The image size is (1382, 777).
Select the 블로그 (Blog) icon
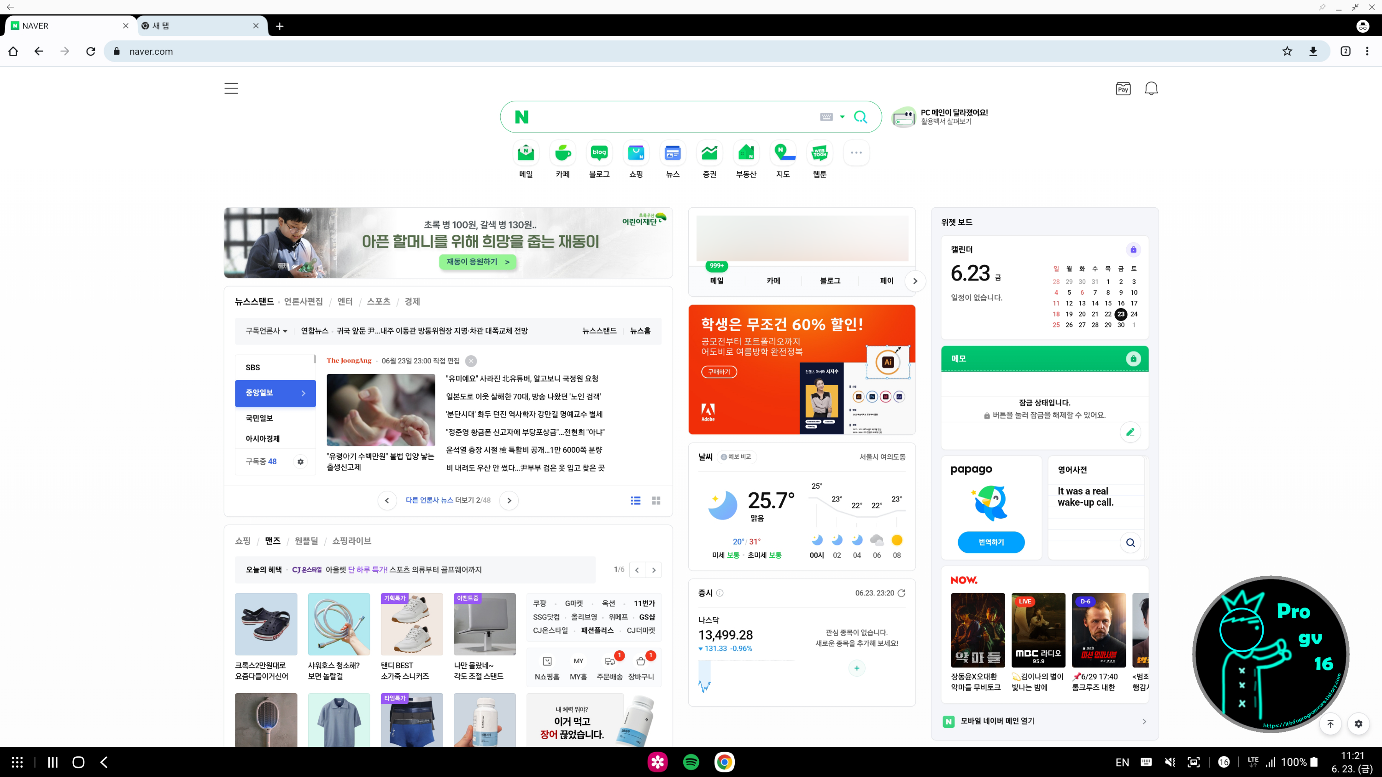click(x=599, y=153)
